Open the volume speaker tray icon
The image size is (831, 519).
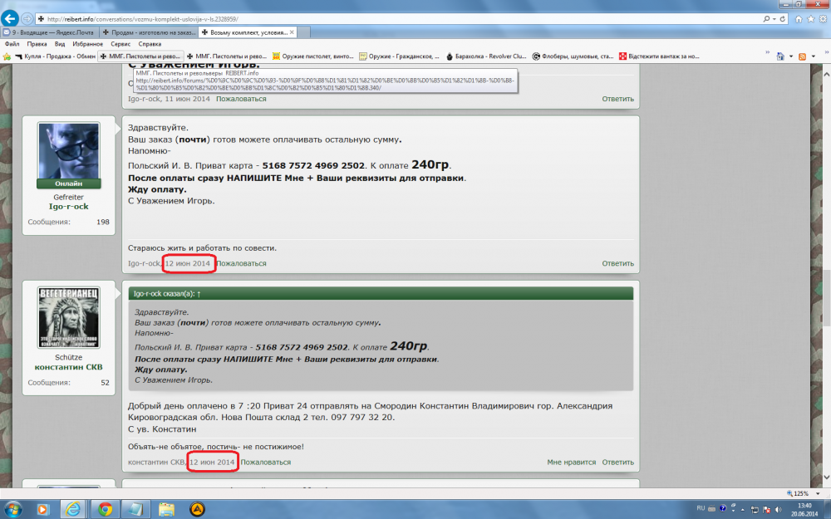[x=778, y=510]
